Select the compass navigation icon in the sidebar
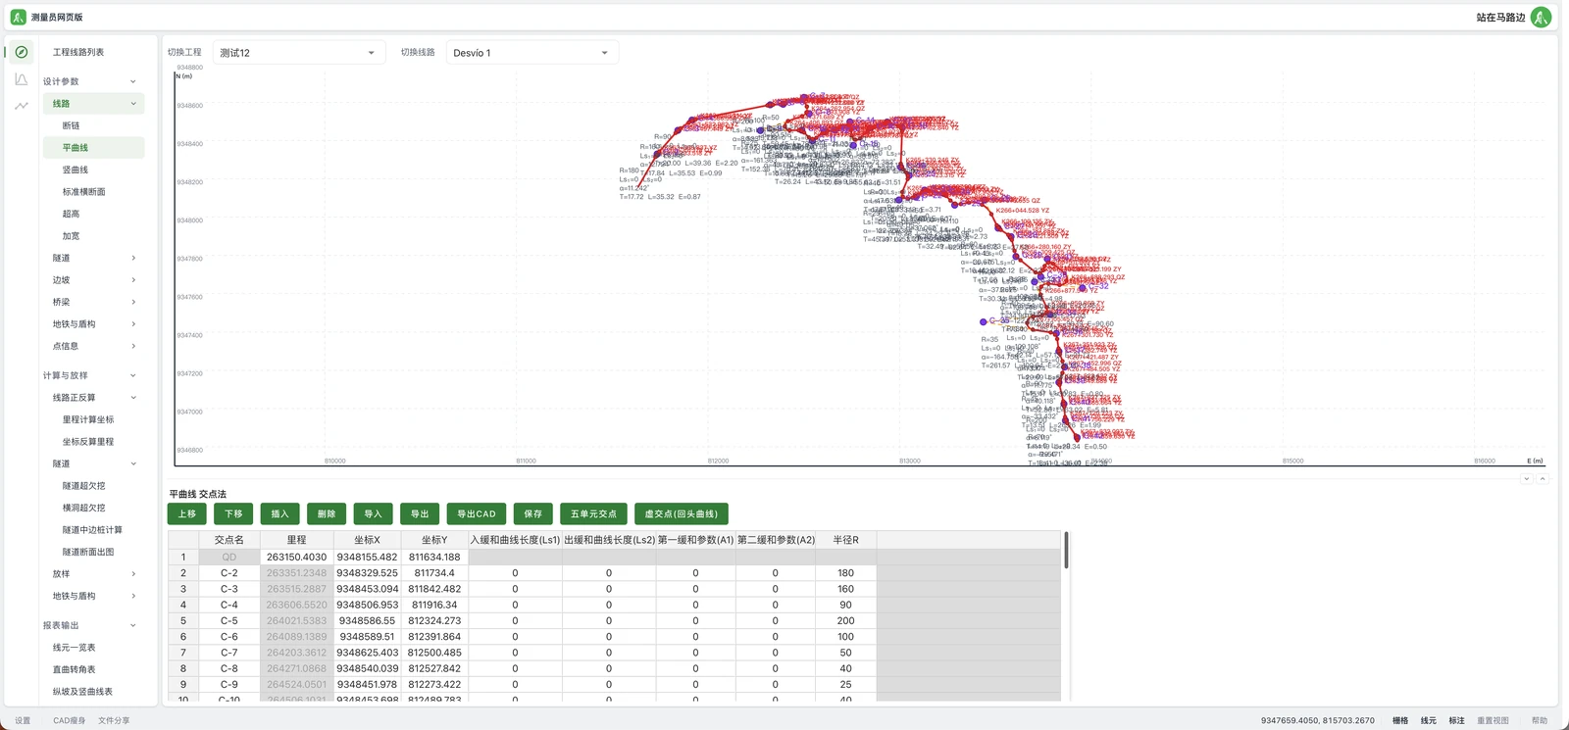Screen dimensions: 1569x730 tap(22, 52)
